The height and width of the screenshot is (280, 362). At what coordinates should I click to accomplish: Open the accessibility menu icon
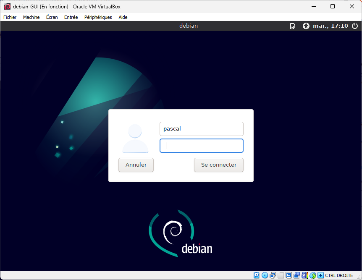click(306, 26)
